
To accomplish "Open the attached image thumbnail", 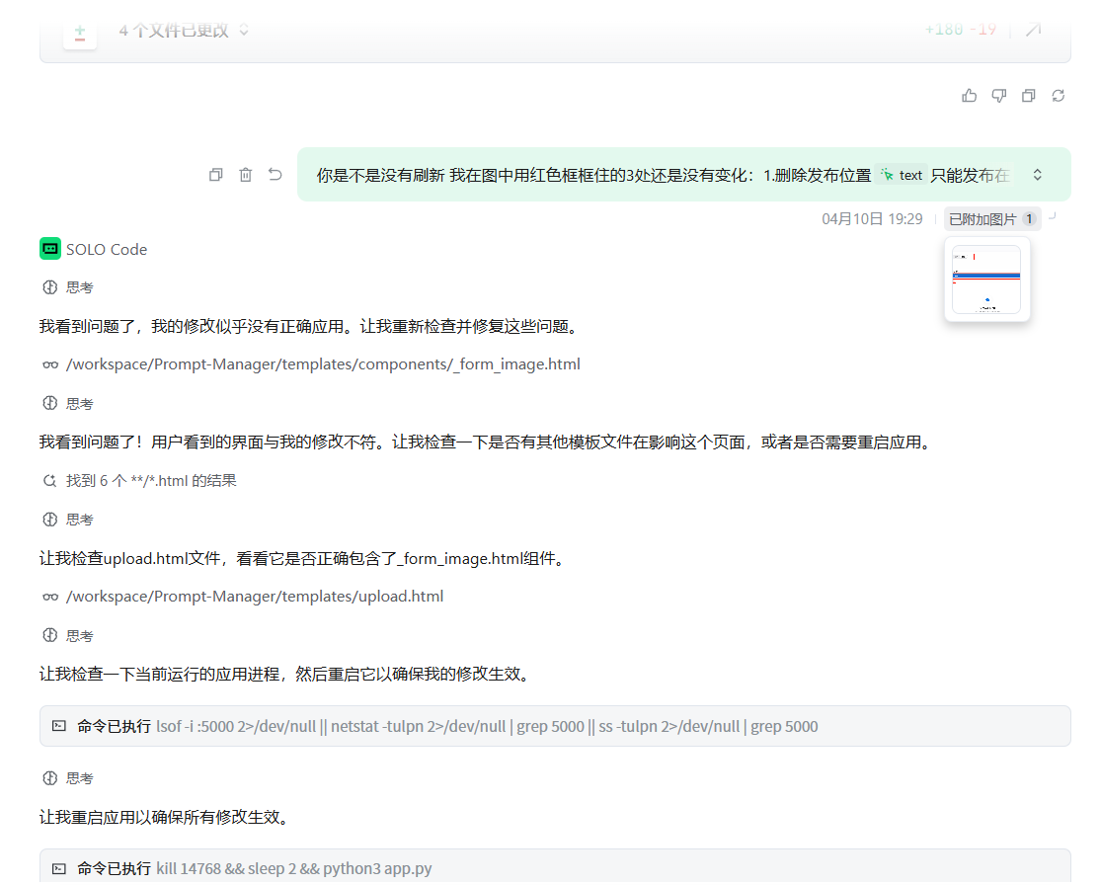I will coord(986,280).
